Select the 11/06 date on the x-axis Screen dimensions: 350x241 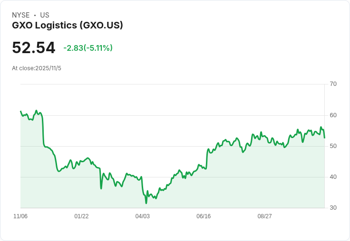[x=20, y=216]
